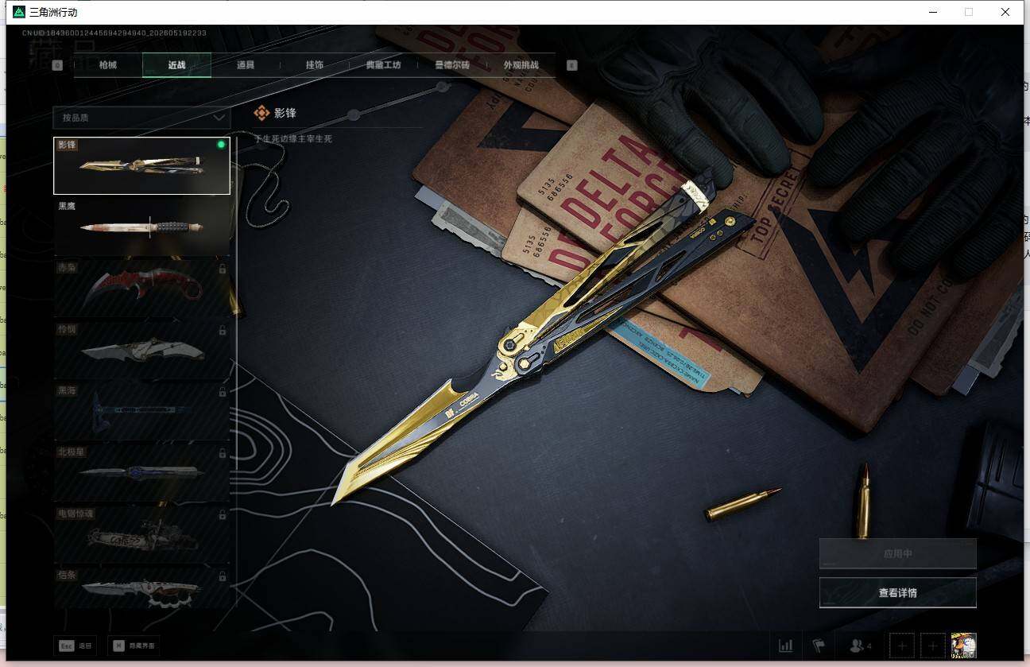Select the locked 信条 knife skin
This screenshot has height=667, width=1030.
point(141,588)
